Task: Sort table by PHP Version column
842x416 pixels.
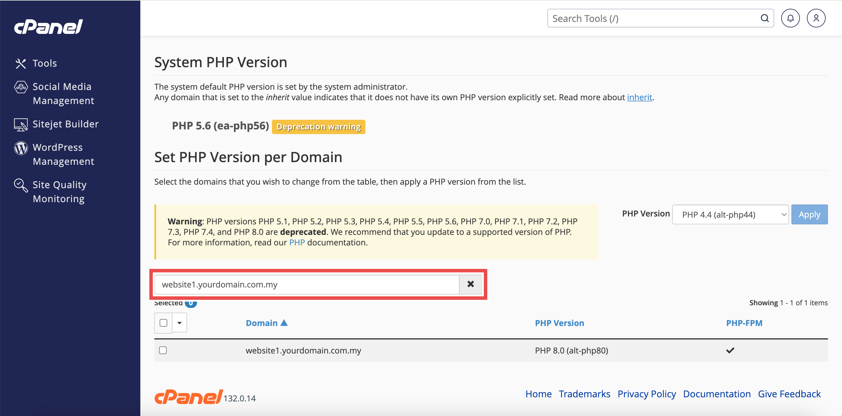Action: pos(559,323)
